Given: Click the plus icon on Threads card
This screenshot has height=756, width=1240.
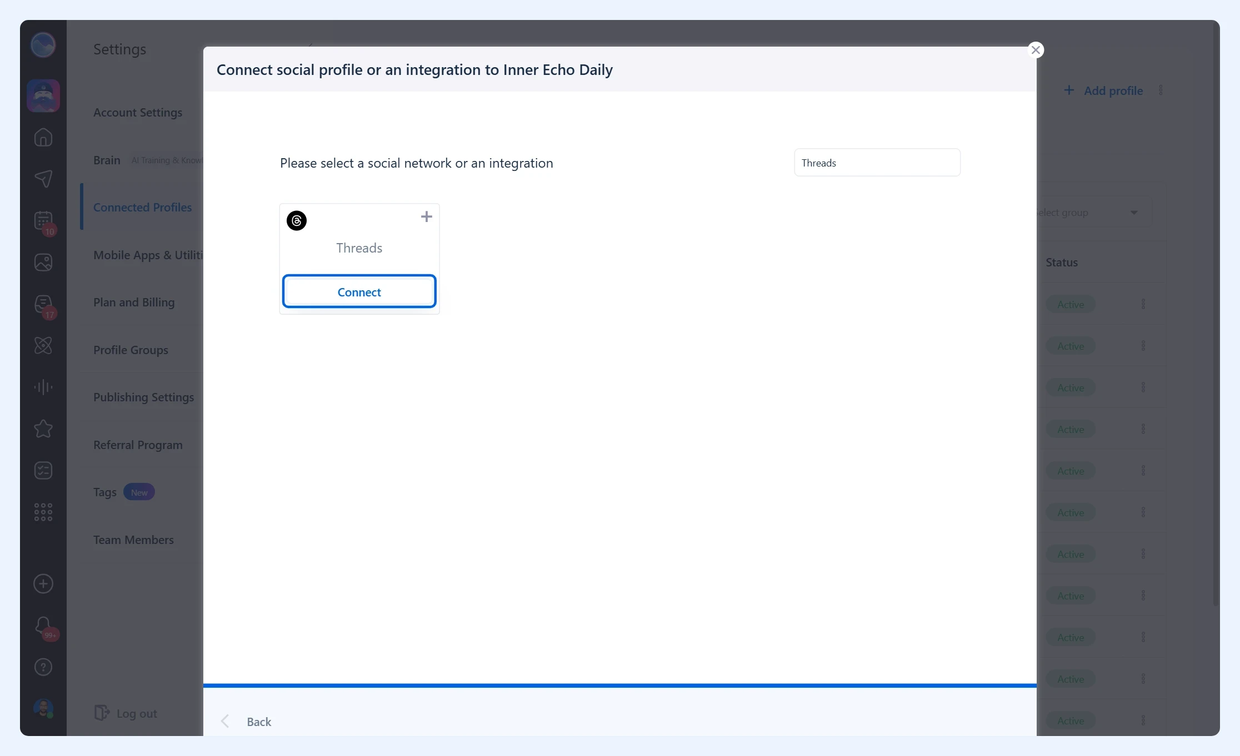Looking at the screenshot, I should 426,216.
